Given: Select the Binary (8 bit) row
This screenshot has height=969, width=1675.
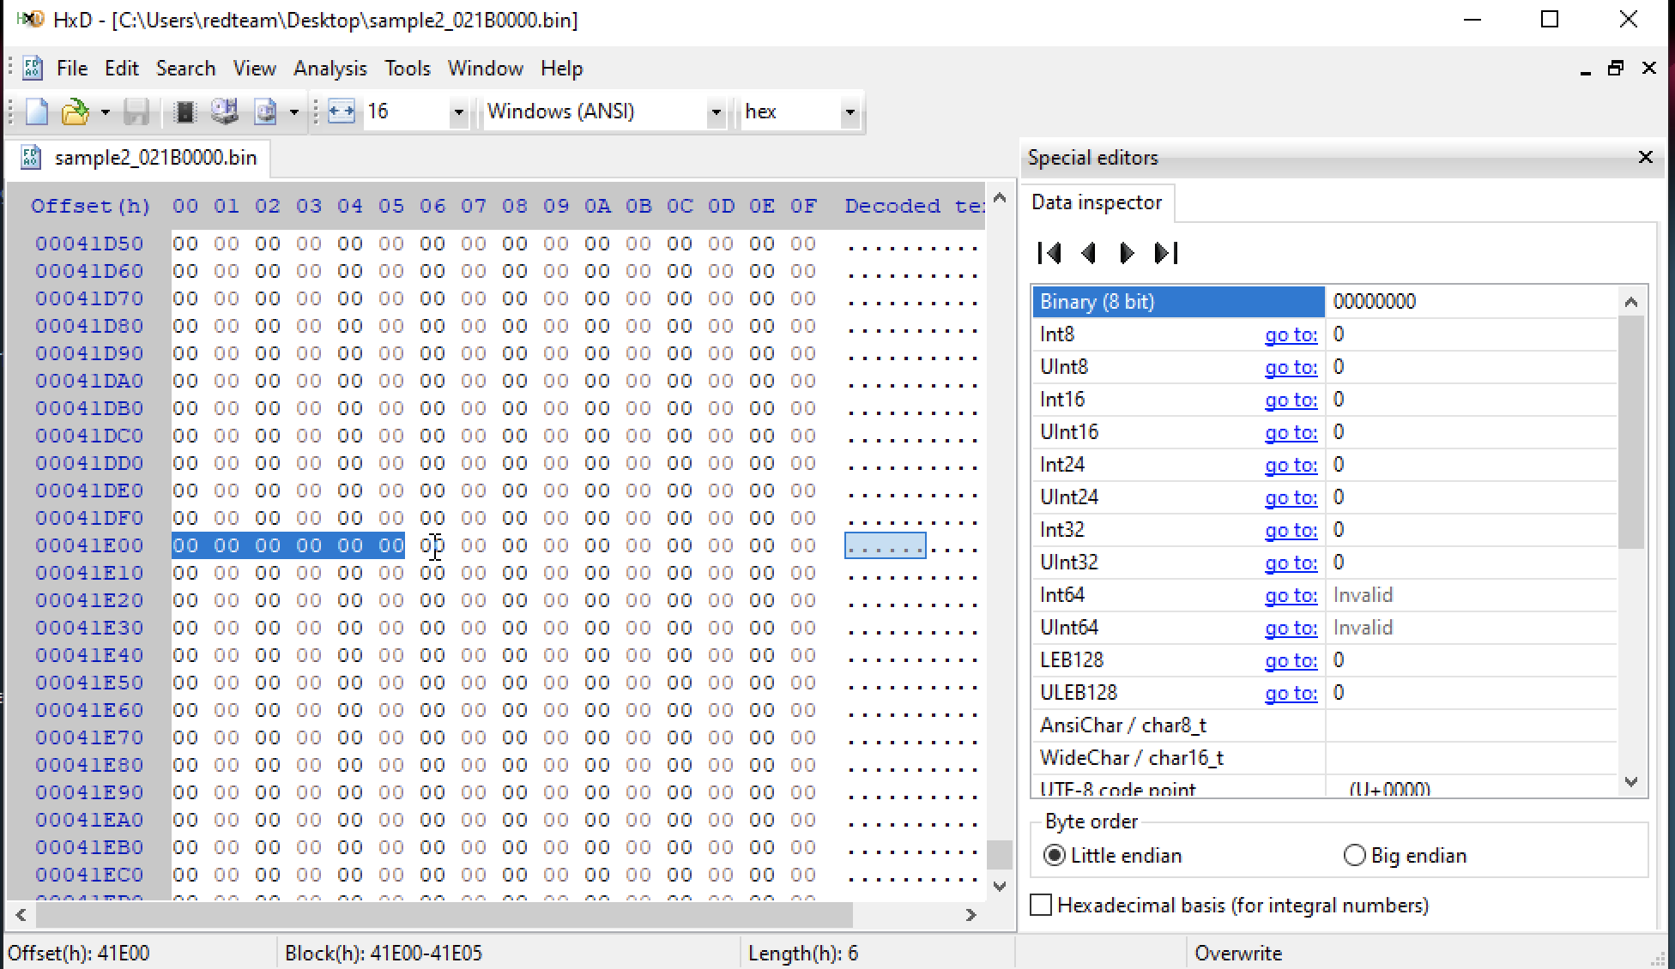Looking at the screenshot, I should (x=1325, y=302).
